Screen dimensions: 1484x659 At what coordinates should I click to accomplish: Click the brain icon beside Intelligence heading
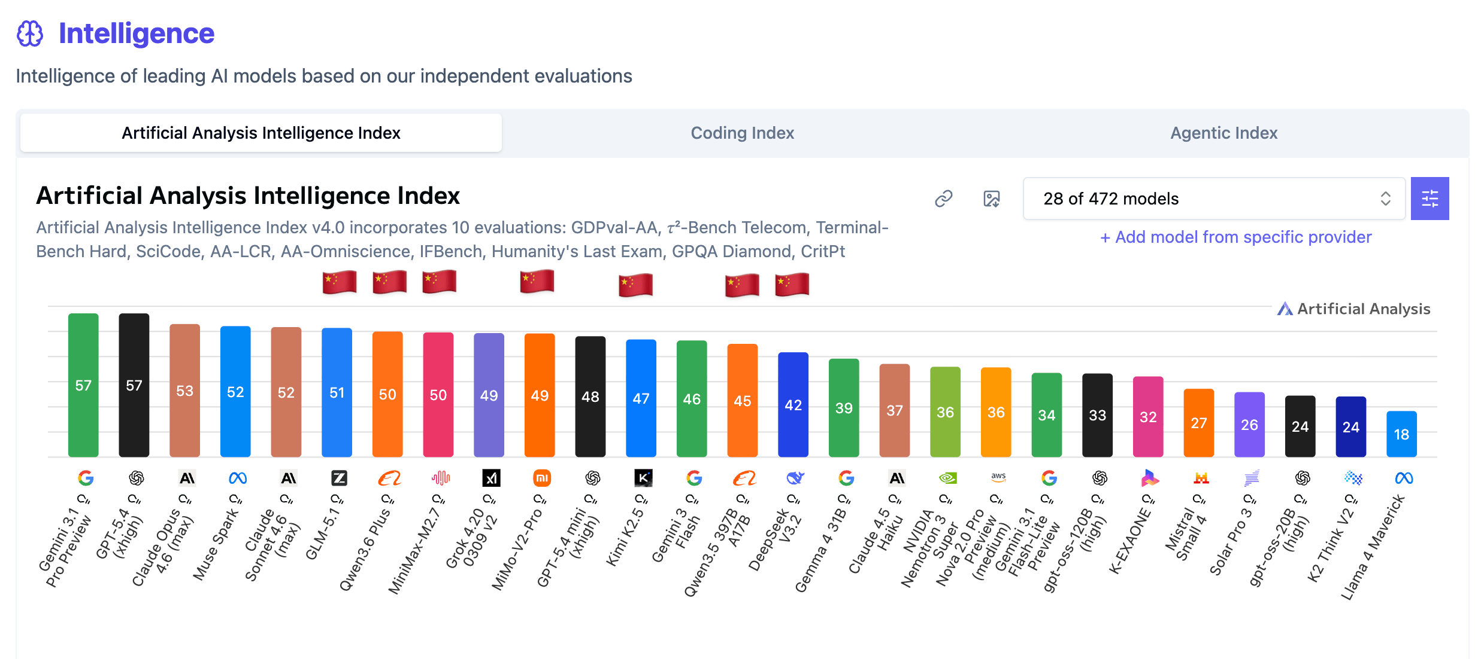pos(30,33)
